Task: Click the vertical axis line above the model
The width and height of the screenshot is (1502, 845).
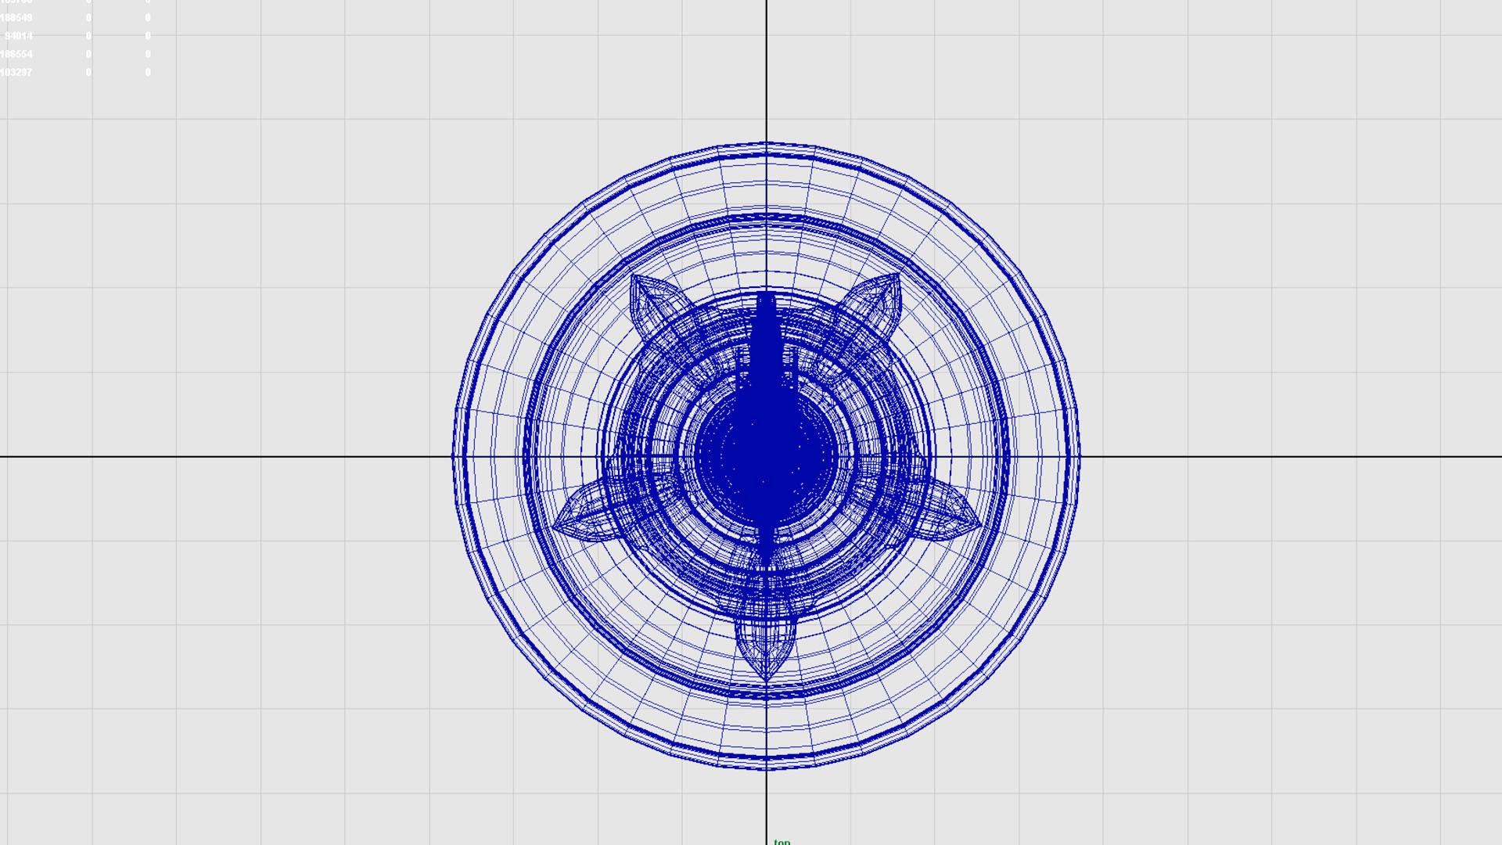Action: (767, 70)
